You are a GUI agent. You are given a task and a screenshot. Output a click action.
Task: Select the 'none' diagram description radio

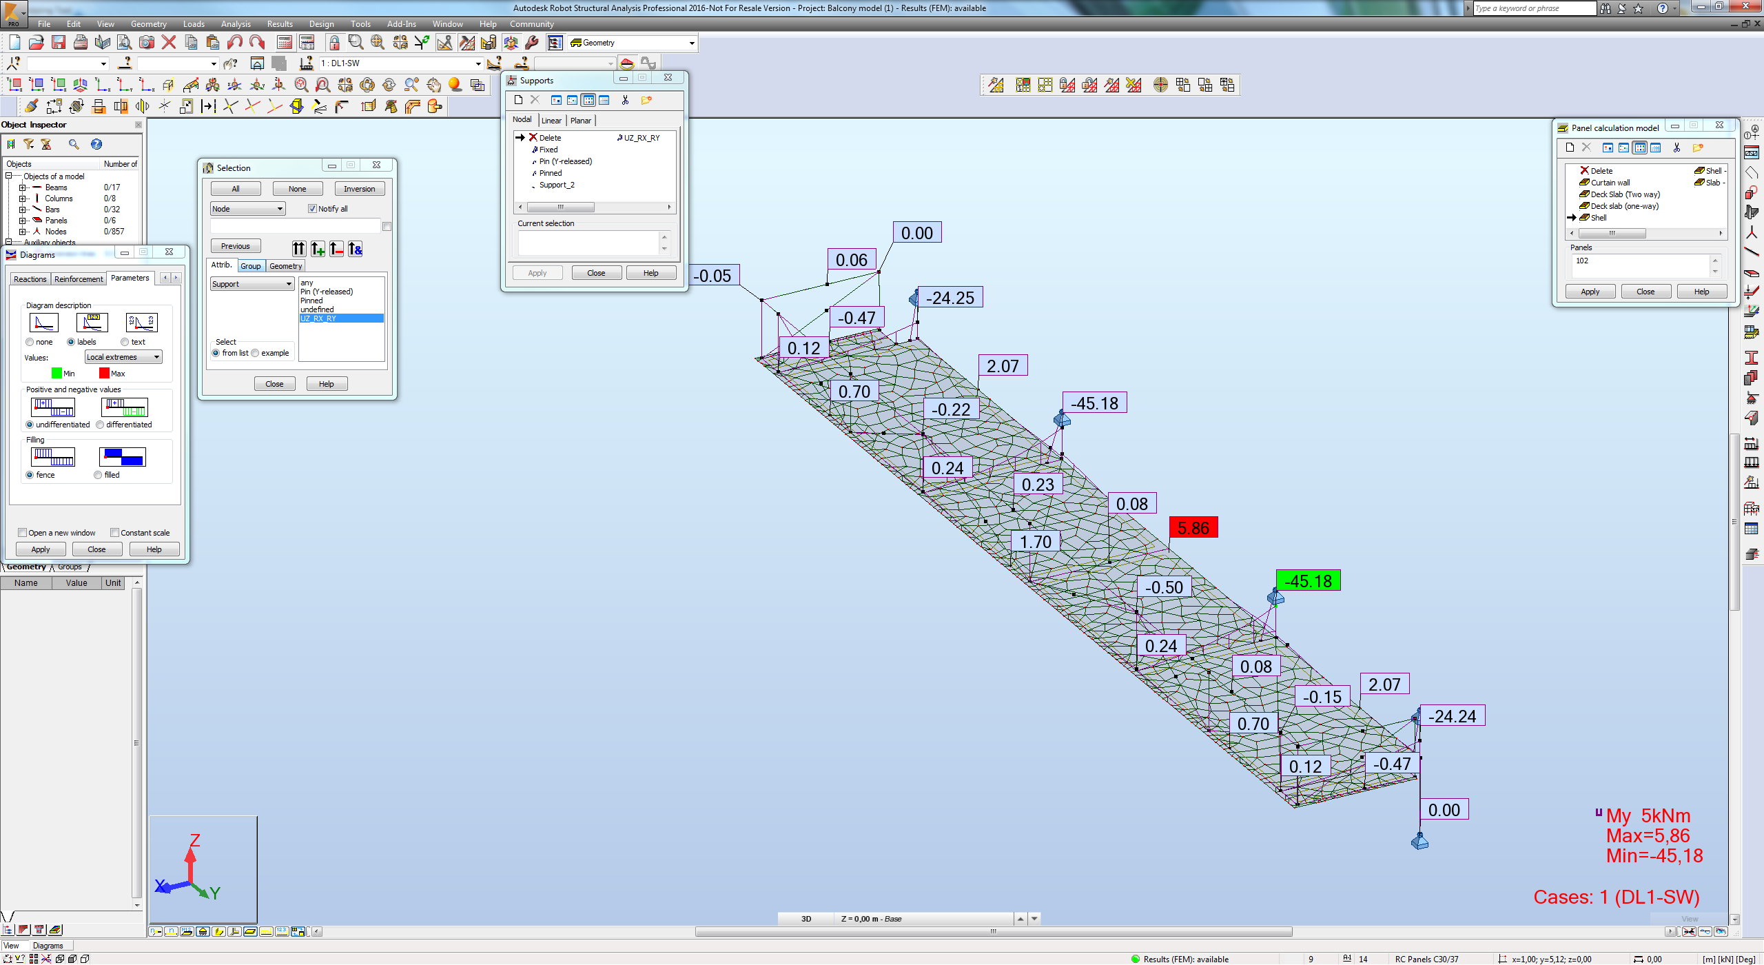[30, 342]
